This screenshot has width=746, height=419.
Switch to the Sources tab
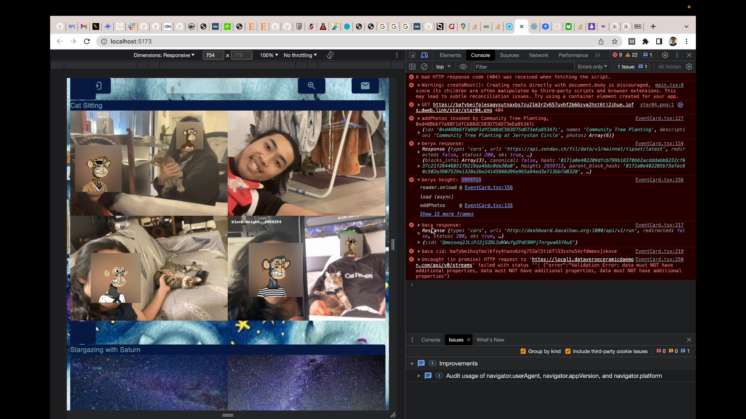coord(509,55)
